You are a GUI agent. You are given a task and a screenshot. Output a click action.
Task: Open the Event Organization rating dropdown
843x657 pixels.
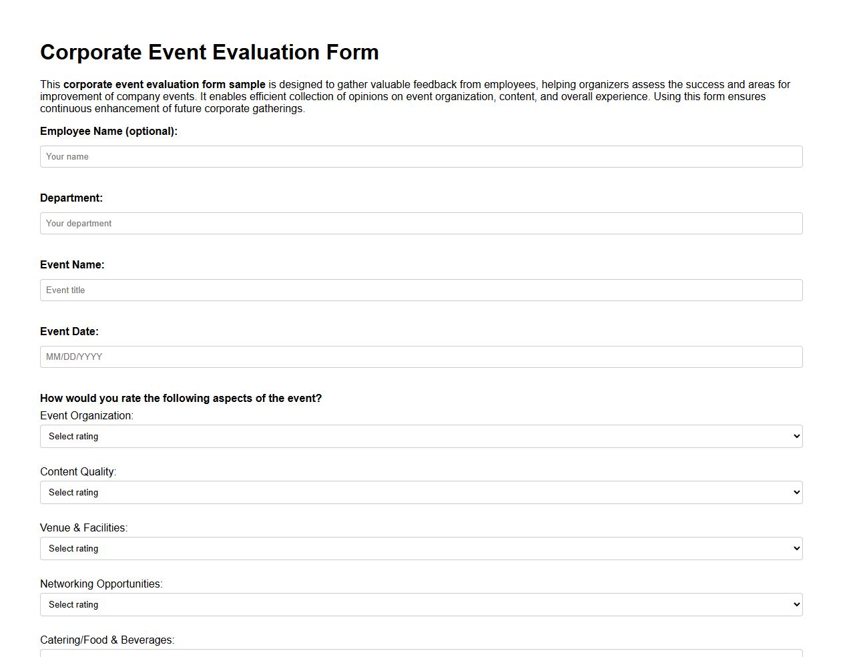(x=421, y=436)
